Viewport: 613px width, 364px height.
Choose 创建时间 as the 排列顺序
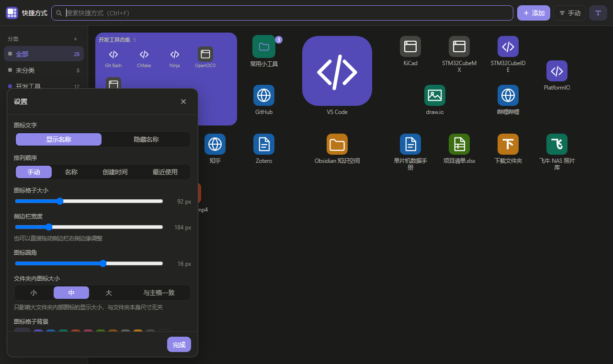click(x=115, y=172)
